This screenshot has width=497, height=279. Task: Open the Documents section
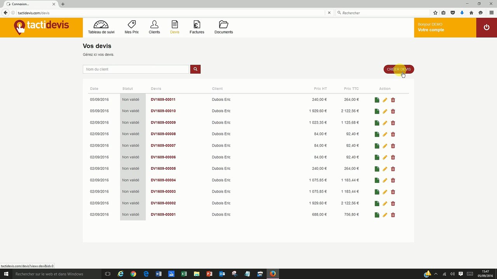[224, 27]
